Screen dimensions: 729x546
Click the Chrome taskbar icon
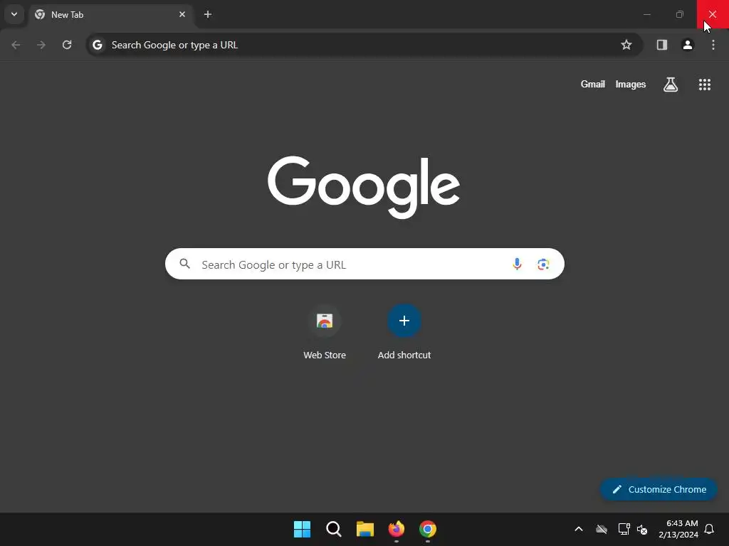(x=428, y=529)
